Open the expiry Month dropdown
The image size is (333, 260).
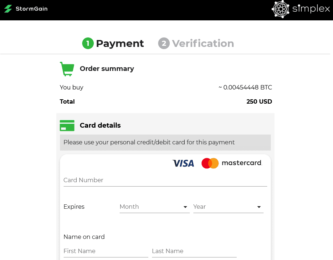[x=155, y=207]
